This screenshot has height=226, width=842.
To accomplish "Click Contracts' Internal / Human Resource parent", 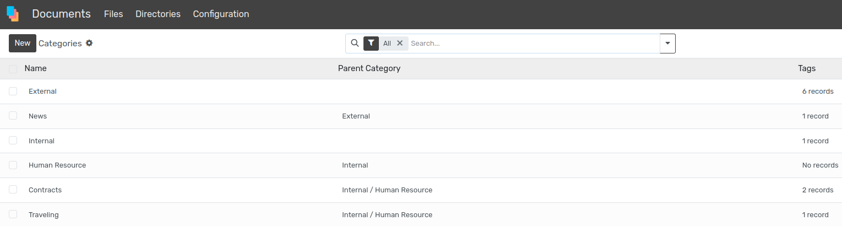I will [x=387, y=190].
